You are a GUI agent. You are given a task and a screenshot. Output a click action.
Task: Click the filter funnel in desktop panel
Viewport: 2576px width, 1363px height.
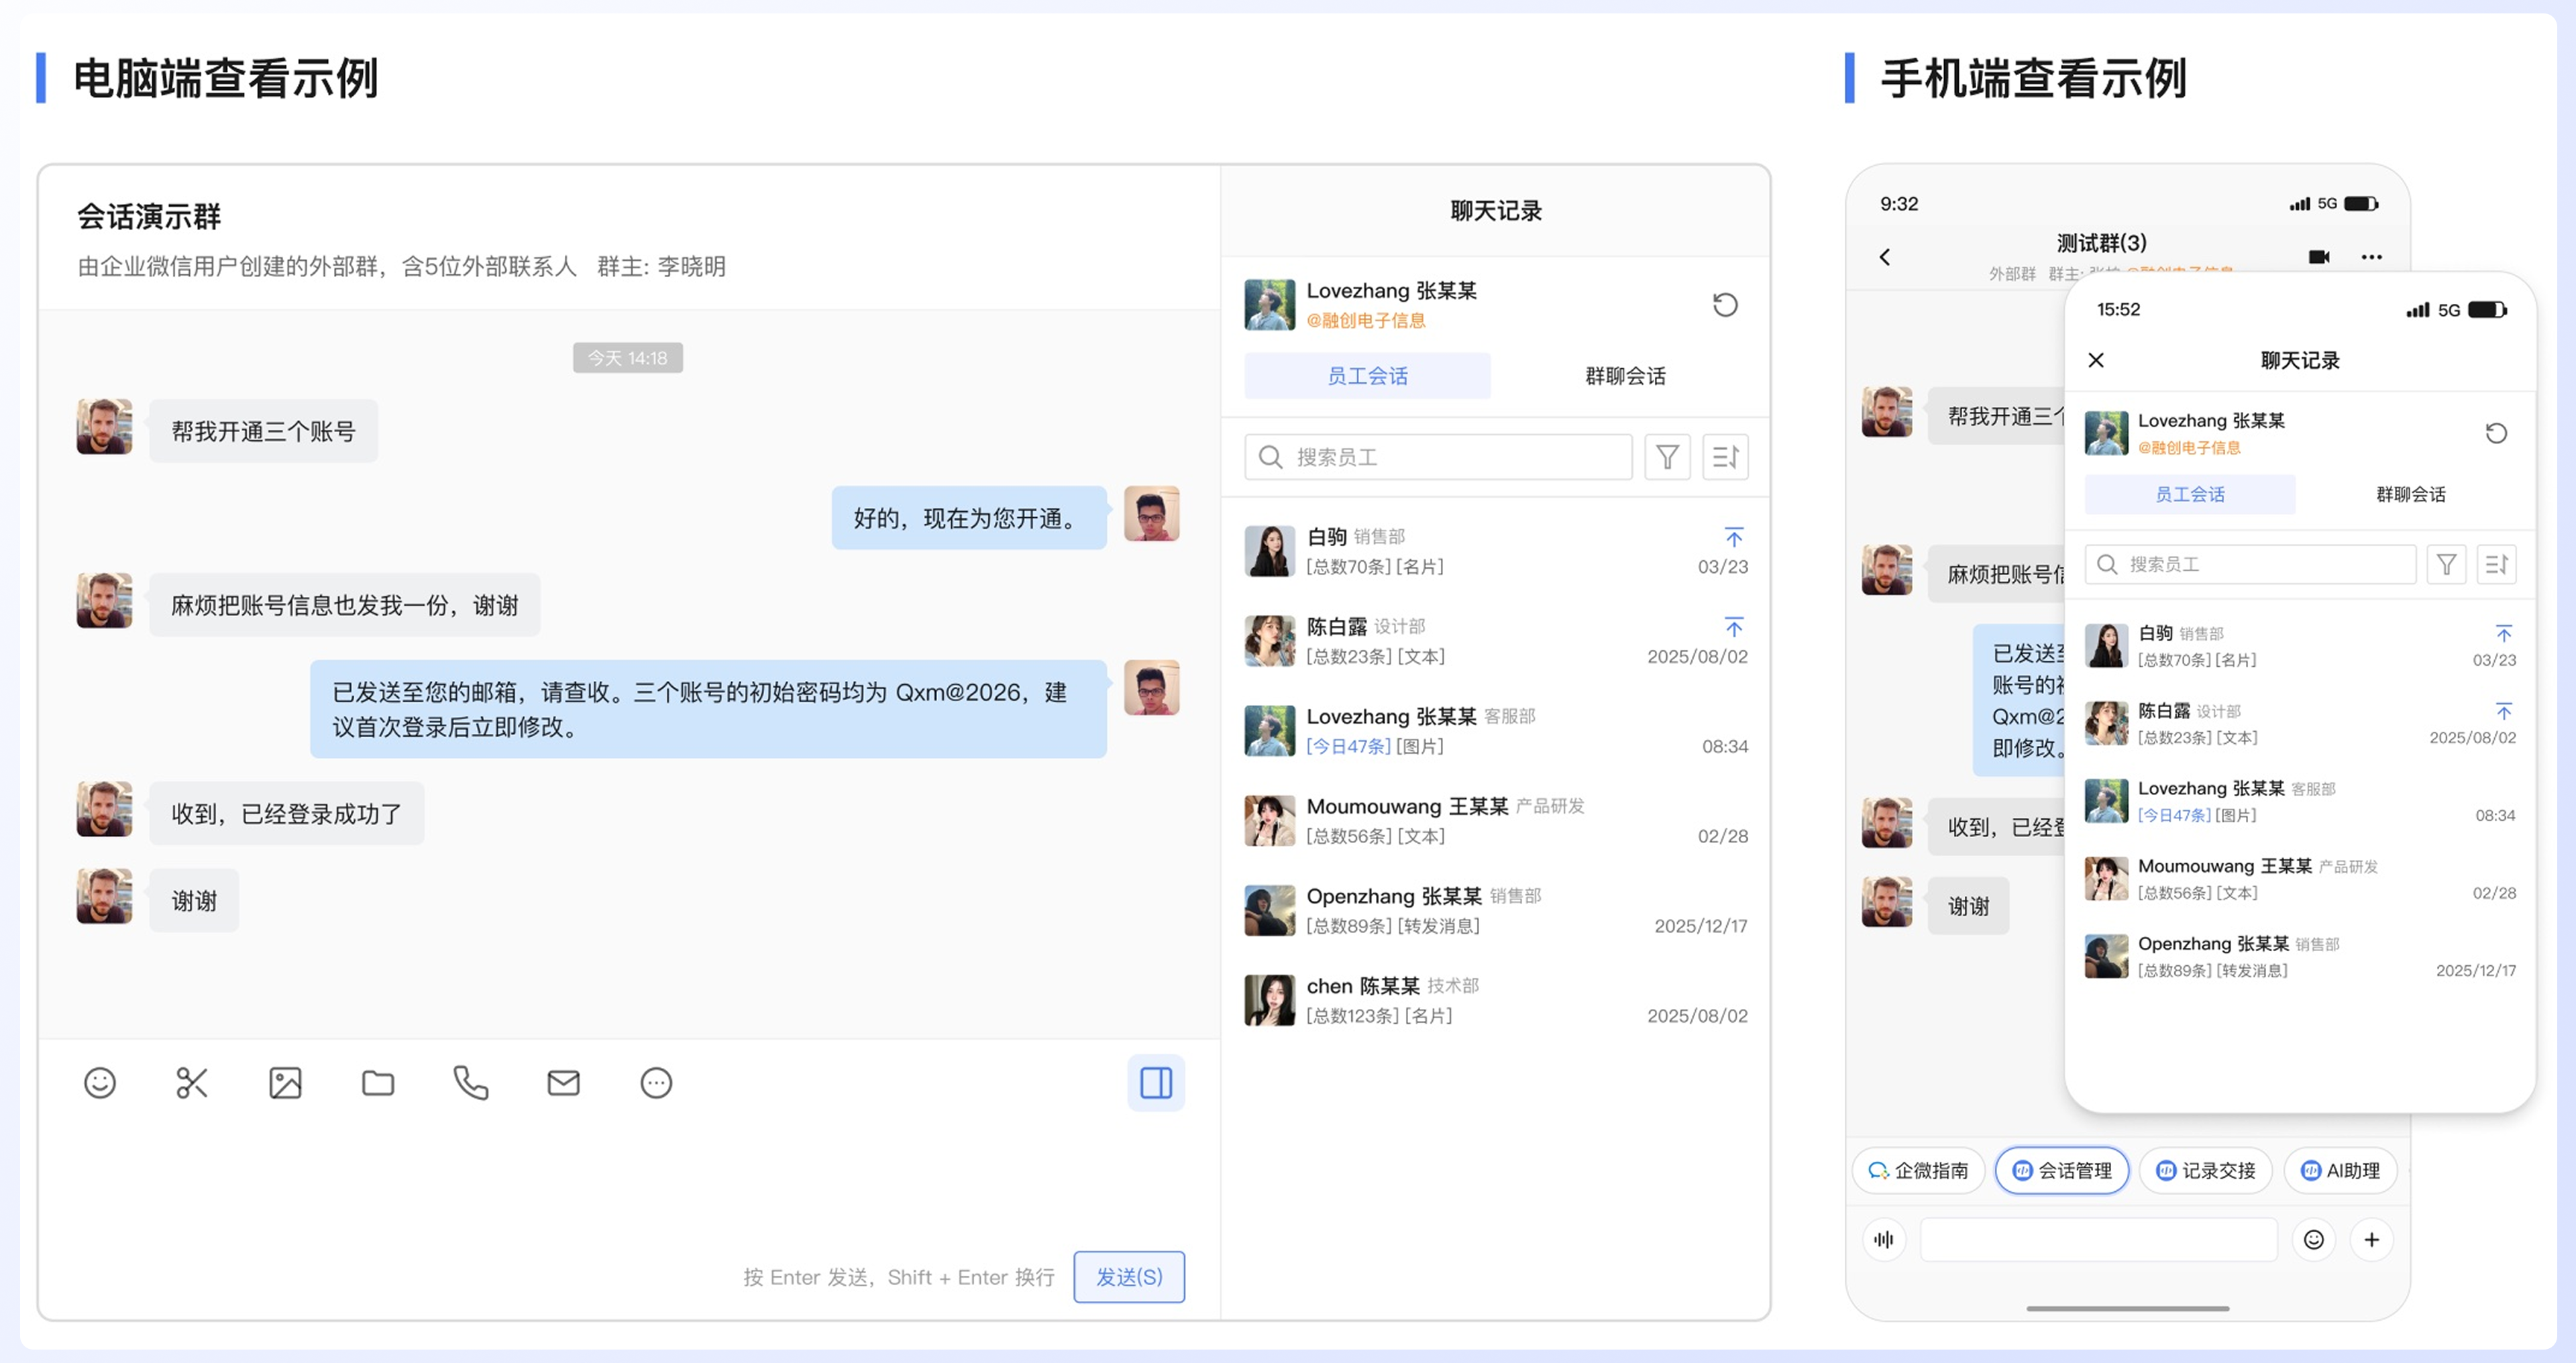[x=1668, y=457]
